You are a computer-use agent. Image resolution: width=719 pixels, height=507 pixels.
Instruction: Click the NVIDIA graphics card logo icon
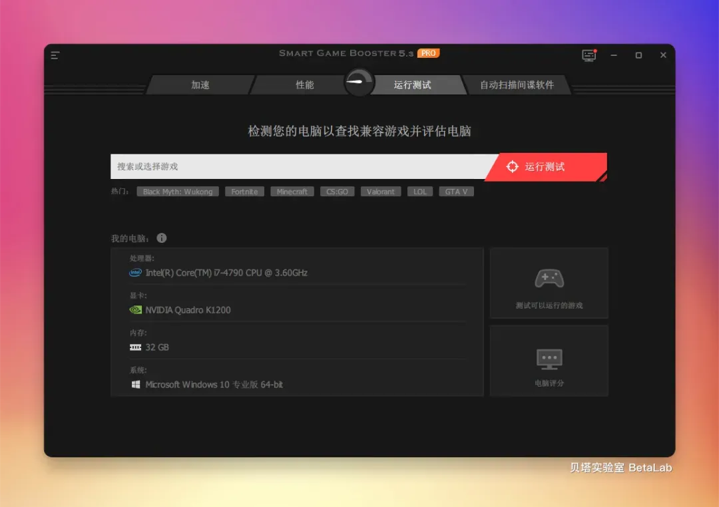pyautogui.click(x=135, y=310)
